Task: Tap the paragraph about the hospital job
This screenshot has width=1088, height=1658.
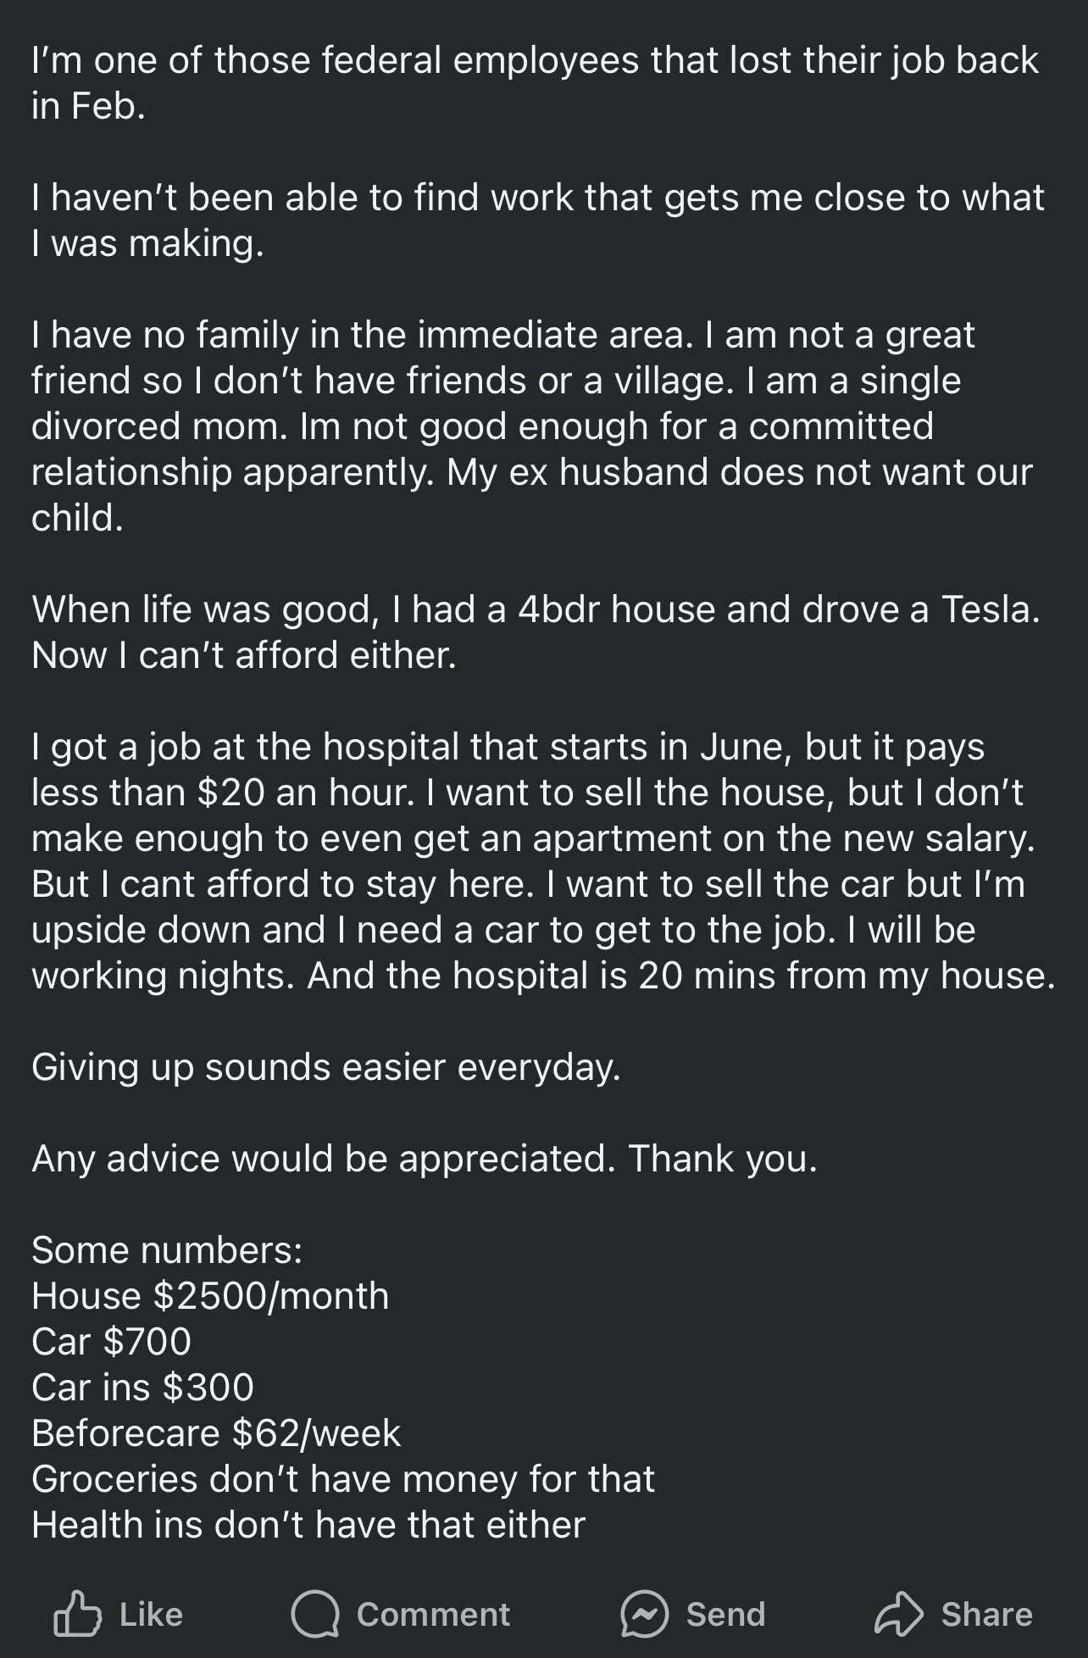Action: [x=543, y=861]
